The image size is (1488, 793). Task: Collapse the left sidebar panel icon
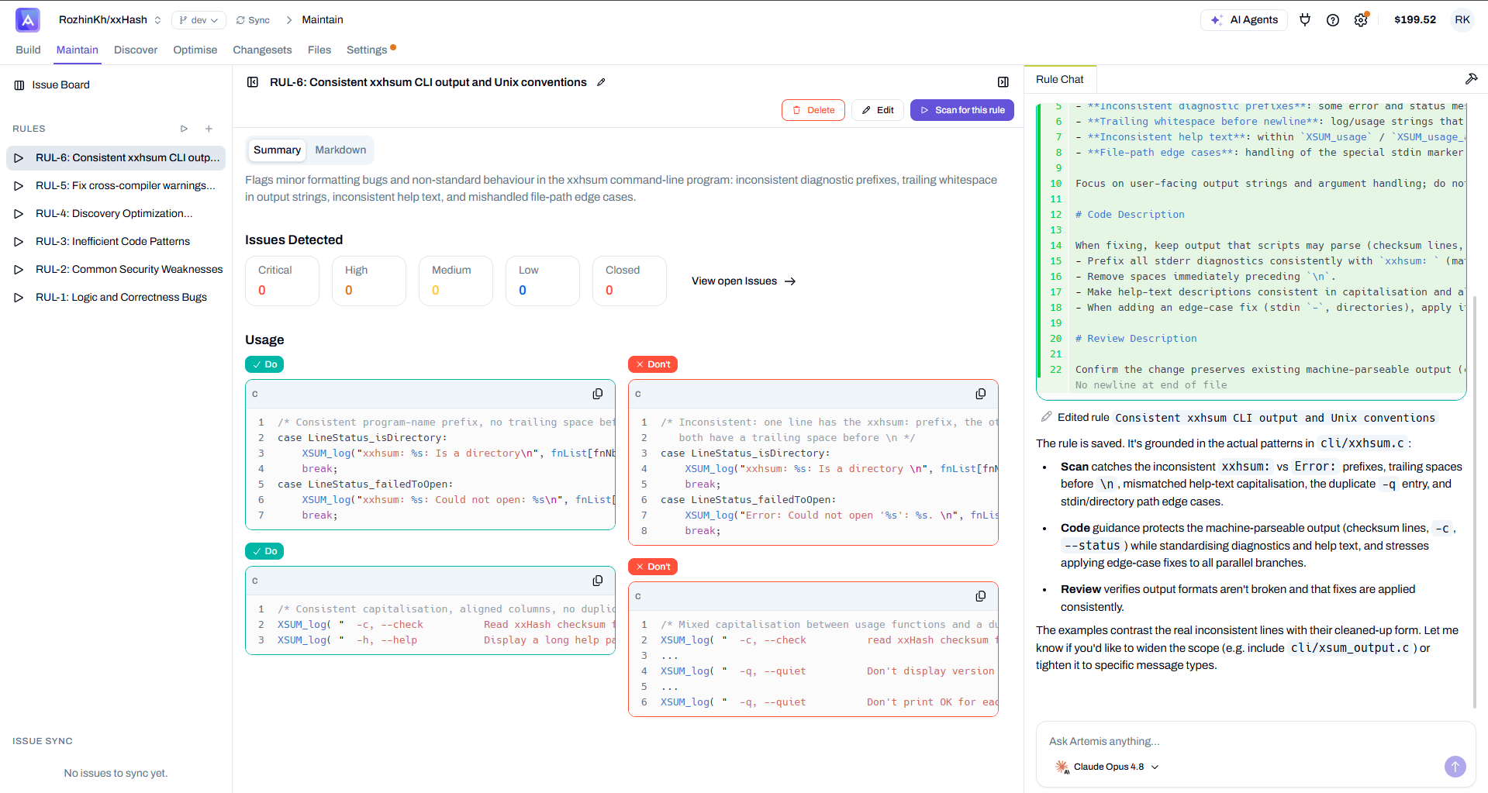(253, 82)
